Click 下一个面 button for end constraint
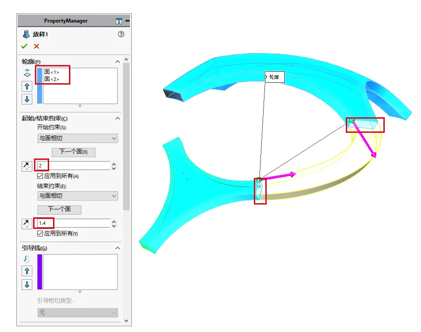The image size is (421, 332). [59, 209]
